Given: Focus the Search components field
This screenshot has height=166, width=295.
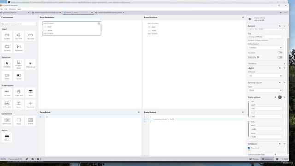Looking at the screenshot, I should [x=19, y=24].
